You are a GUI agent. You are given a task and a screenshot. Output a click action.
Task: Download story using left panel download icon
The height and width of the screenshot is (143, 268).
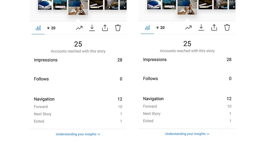[x=92, y=28]
